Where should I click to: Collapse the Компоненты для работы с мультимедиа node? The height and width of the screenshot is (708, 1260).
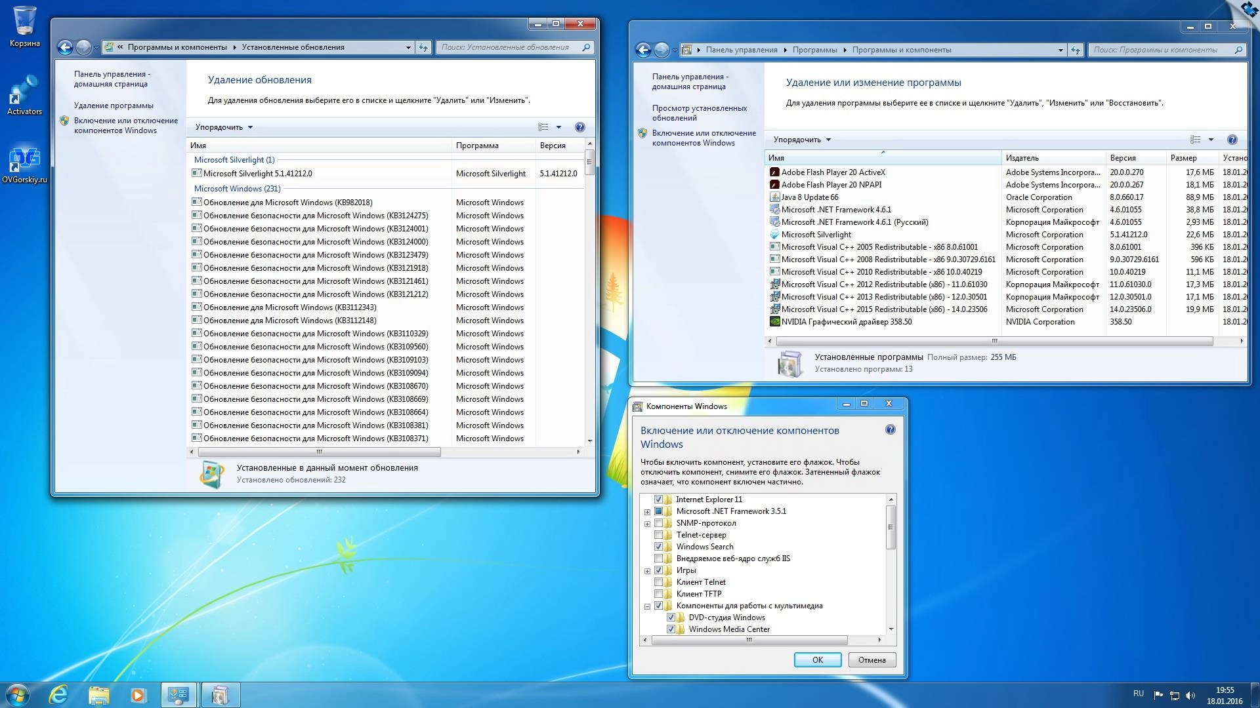[647, 606]
